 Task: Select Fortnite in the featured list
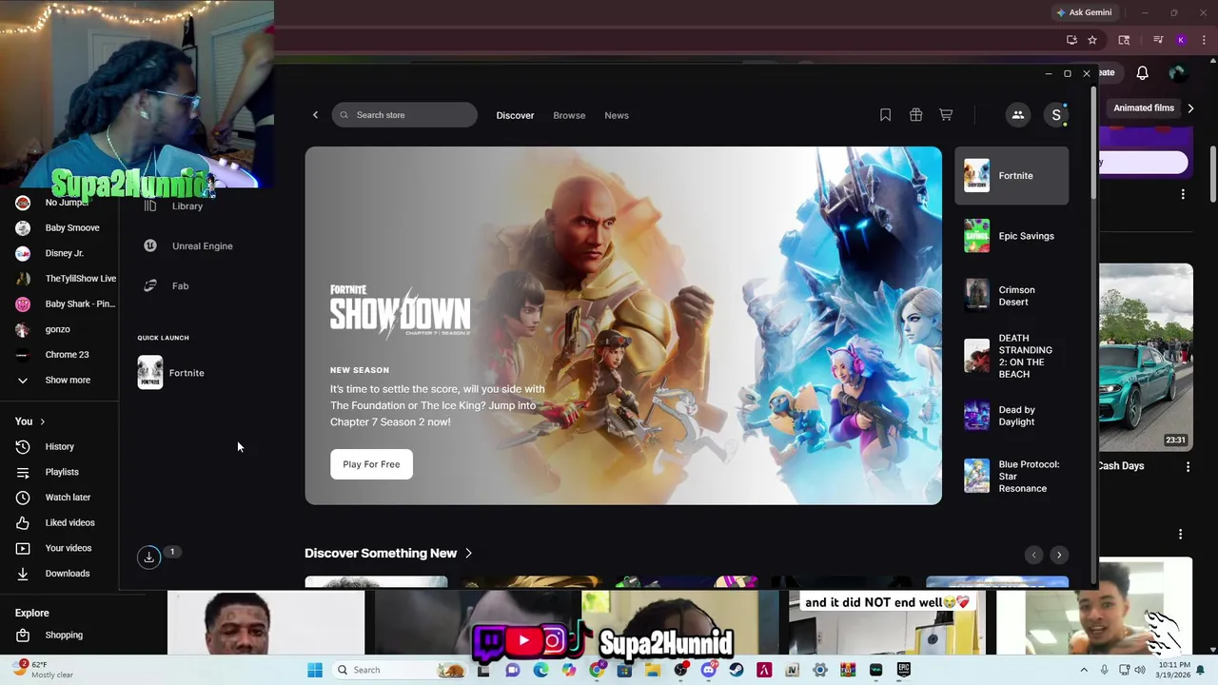point(1012,176)
